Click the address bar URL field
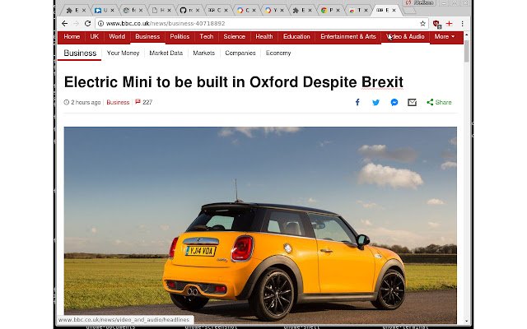Screen dimensions: 527x329 click(x=260, y=24)
